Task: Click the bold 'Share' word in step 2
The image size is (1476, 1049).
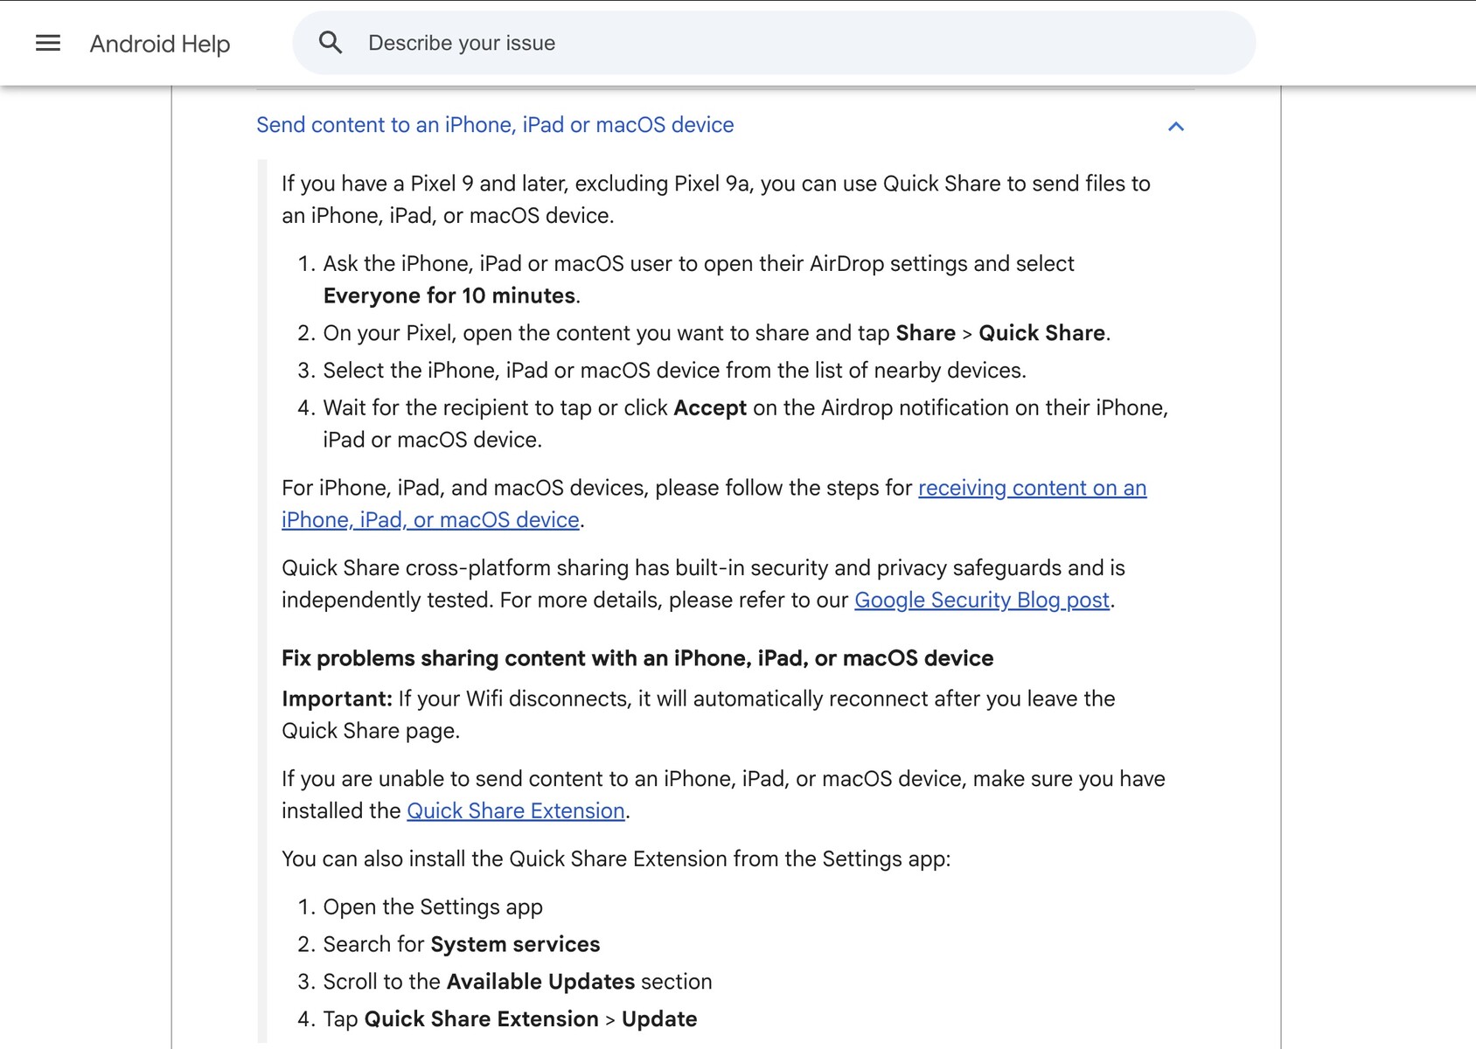Action: pos(925,333)
